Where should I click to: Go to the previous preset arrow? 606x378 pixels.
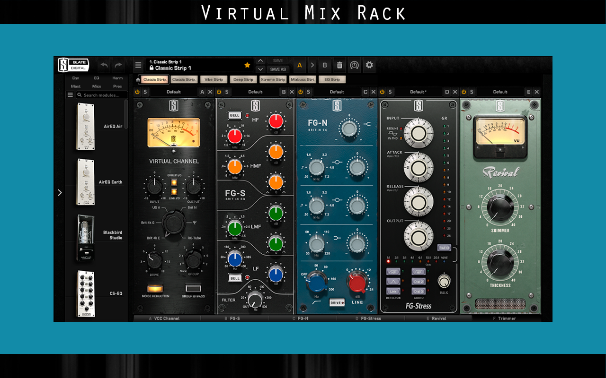[260, 61]
